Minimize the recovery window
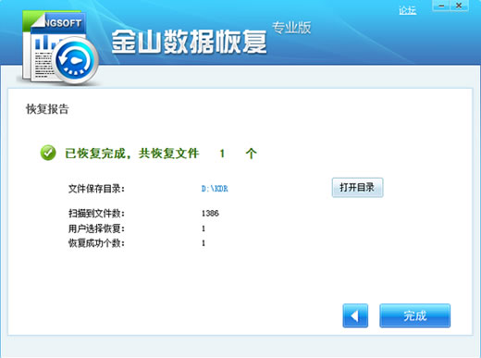481x358 pixels. (x=441, y=6)
